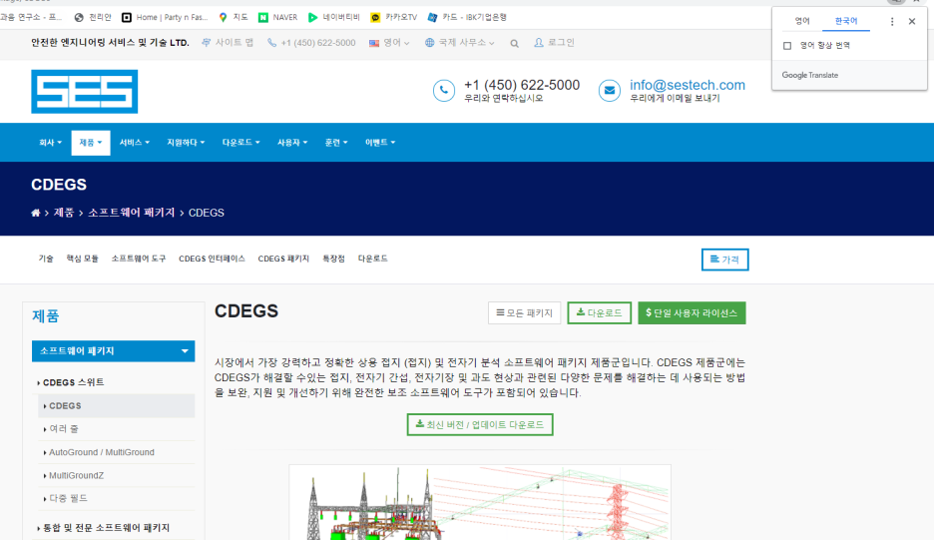Click the search magnifier icon in top bar
The width and height of the screenshot is (934, 540).
click(x=514, y=44)
